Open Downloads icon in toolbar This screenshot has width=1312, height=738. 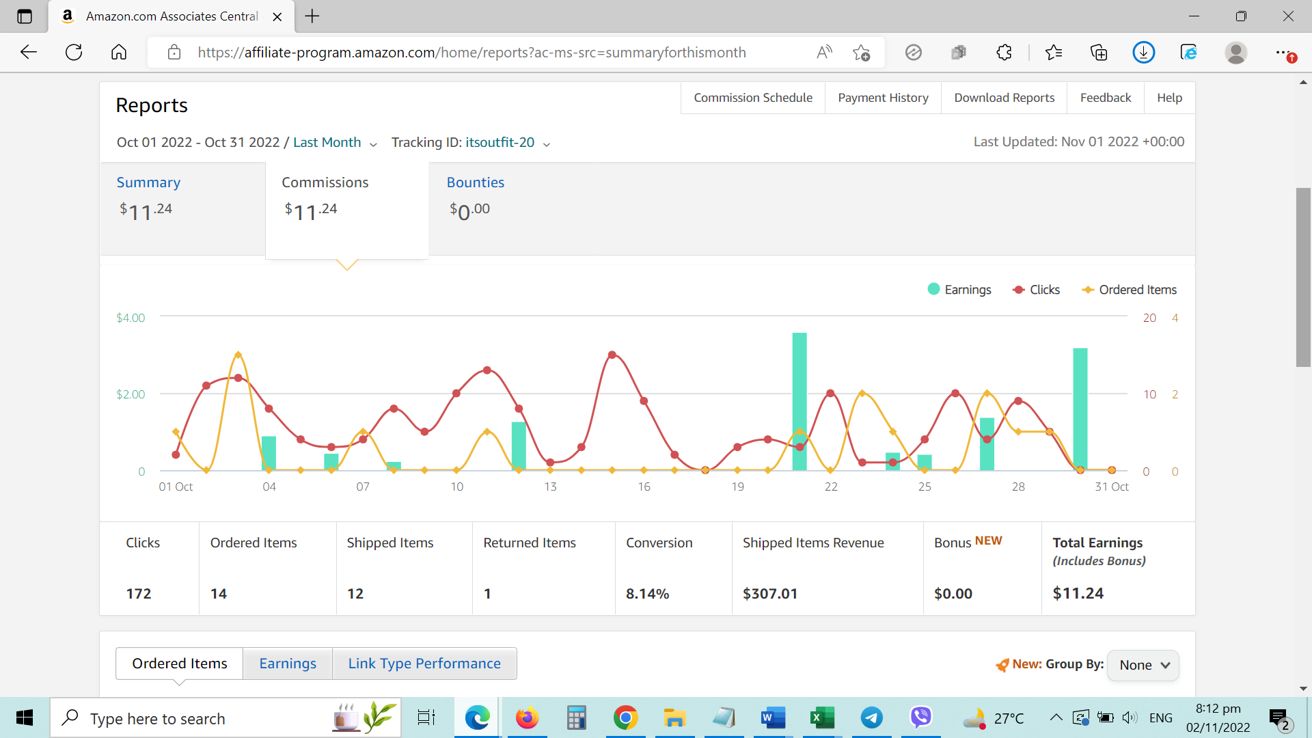[x=1143, y=52]
